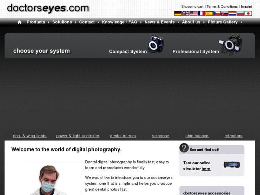Open the doctorseyes.com logo
This screenshot has height=195, width=260.
tap(48, 8)
